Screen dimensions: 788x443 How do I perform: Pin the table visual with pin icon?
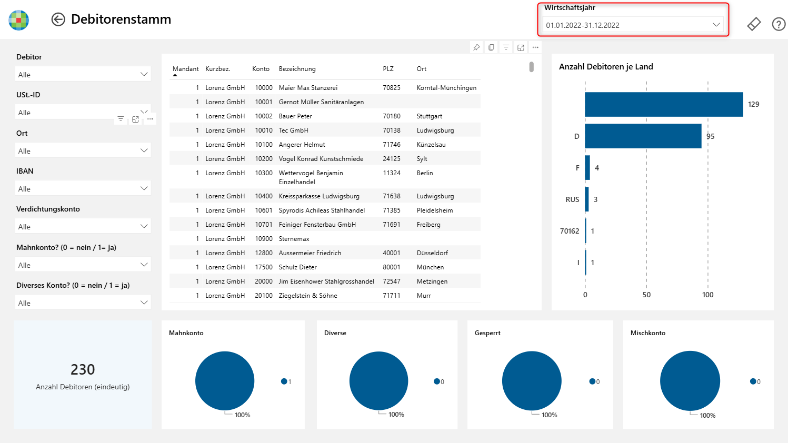tap(476, 47)
